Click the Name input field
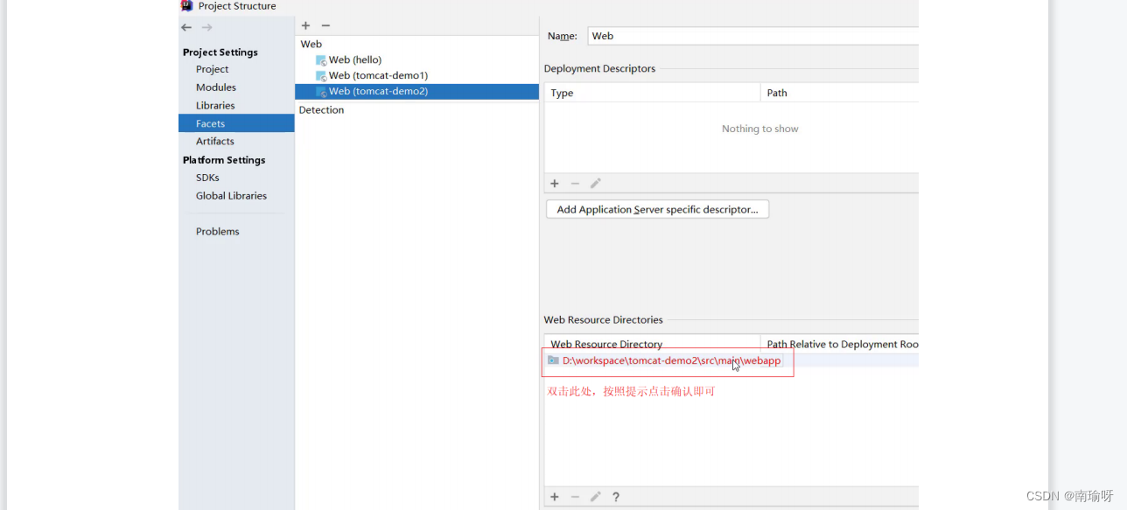1127x510 pixels. (x=752, y=36)
